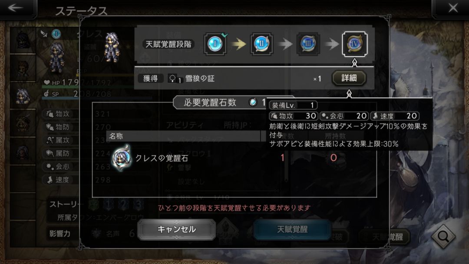The height and width of the screenshot is (264, 469).
Task: Select fifth party member portrait
Action: pos(23,150)
